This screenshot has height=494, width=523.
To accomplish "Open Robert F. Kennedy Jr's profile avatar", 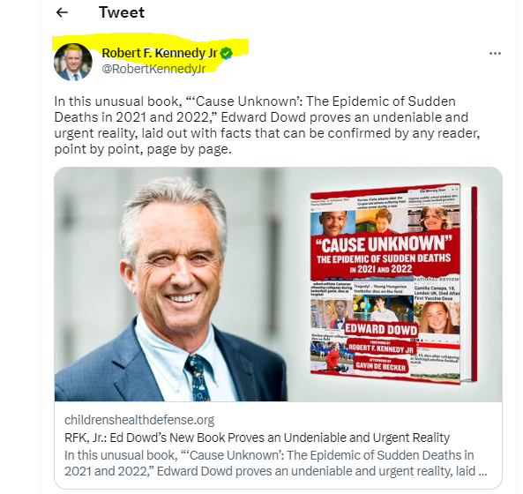I will (x=73, y=62).
